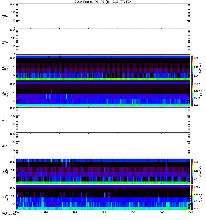Click the thc fbk scm1 spectrogram panel
Screen dimensions: 206x220
tap(103, 197)
